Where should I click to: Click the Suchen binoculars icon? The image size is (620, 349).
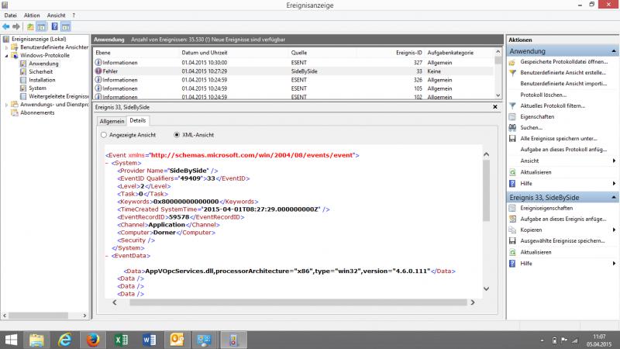(x=512, y=128)
